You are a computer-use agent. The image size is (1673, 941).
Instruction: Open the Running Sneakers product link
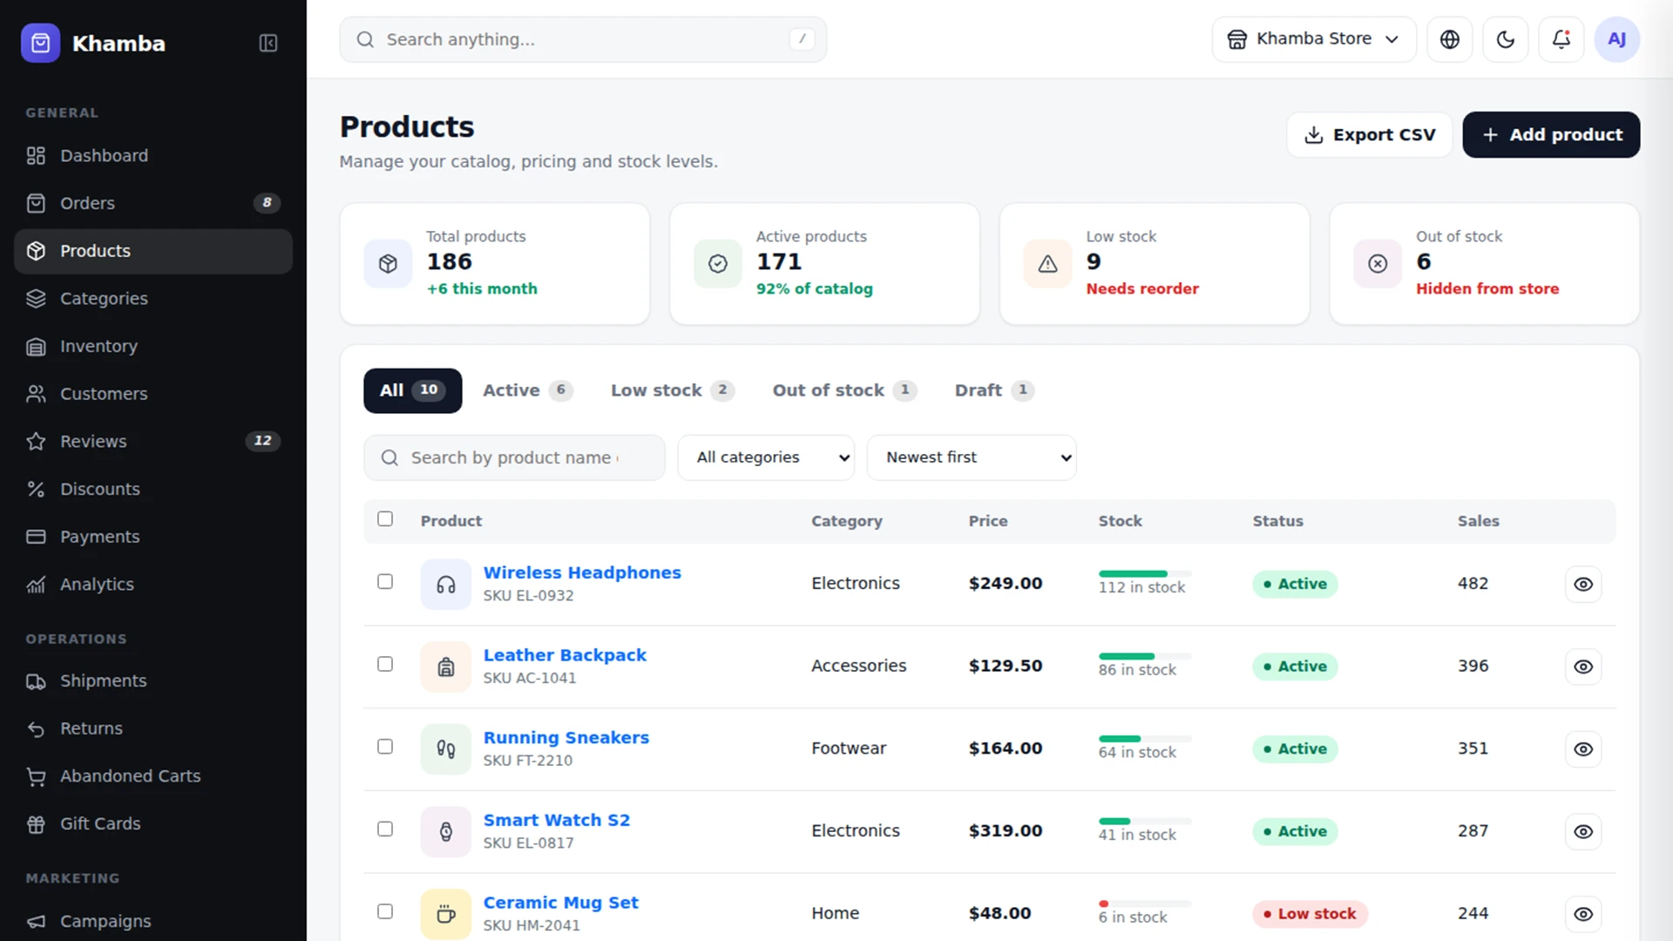pos(566,738)
